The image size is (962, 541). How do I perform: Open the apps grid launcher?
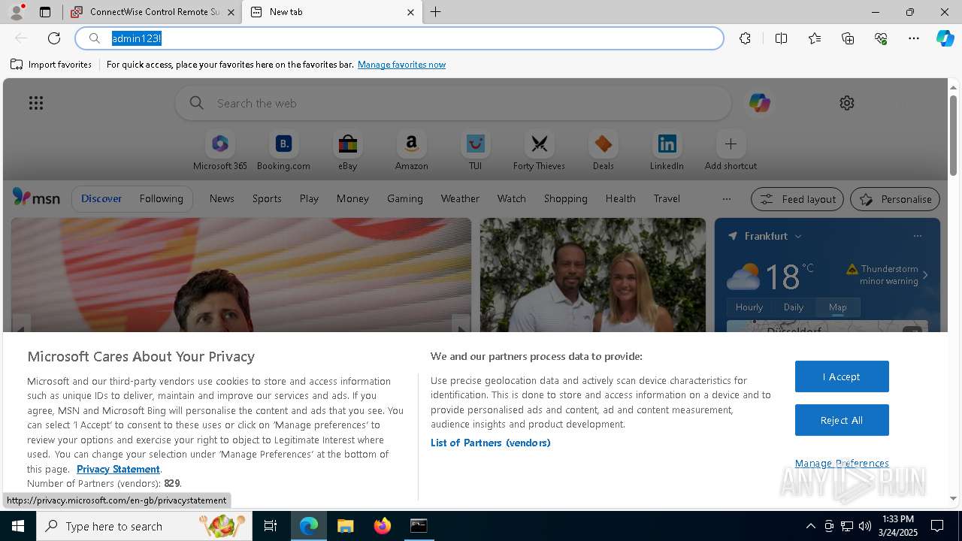[x=36, y=103]
